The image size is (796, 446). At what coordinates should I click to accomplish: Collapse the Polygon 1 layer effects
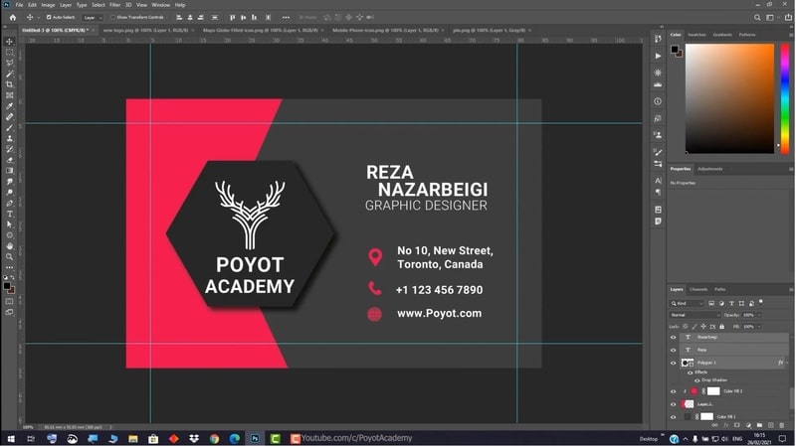788,364
